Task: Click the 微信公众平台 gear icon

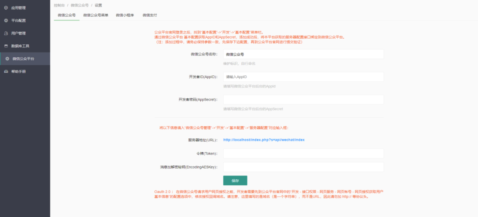Action: click(x=7, y=59)
